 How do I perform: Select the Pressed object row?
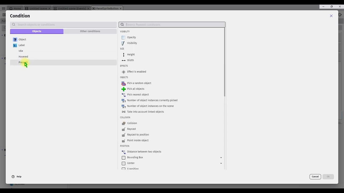point(63,62)
